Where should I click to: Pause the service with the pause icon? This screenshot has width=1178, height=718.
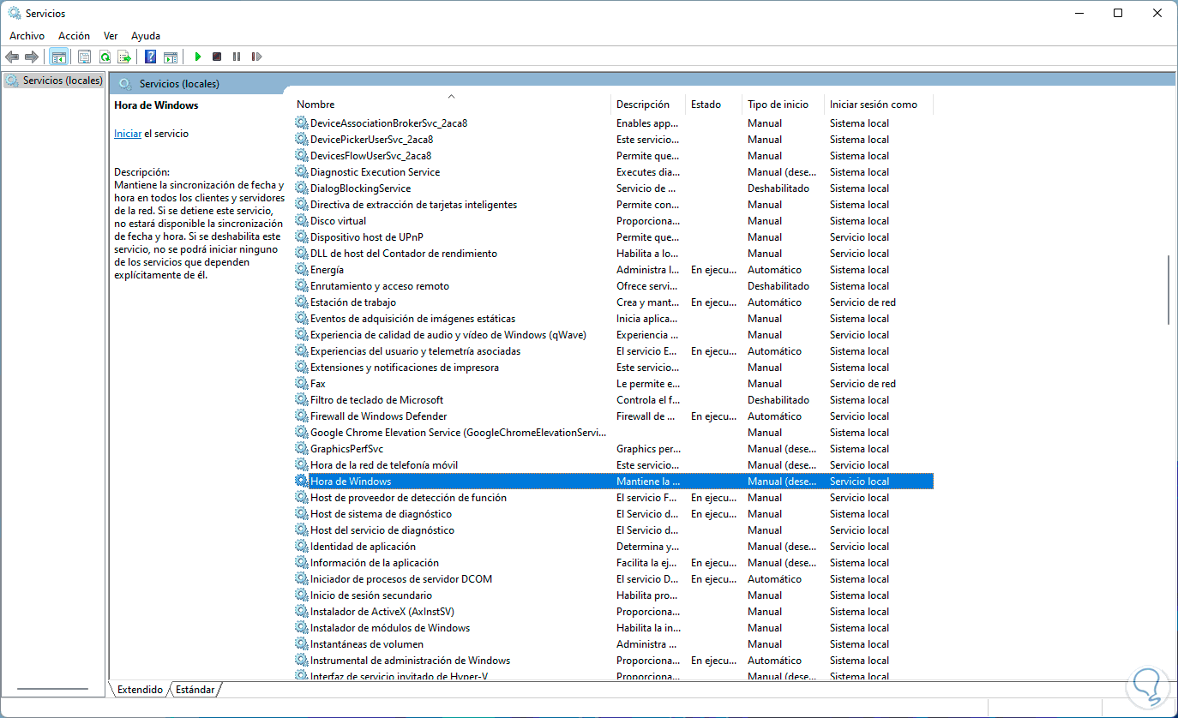coord(237,57)
